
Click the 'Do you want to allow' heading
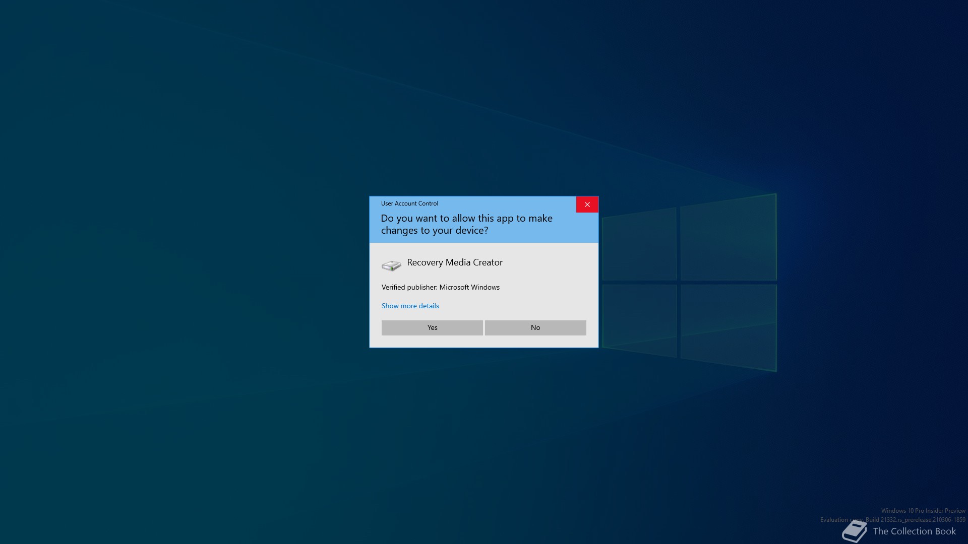[x=466, y=224]
